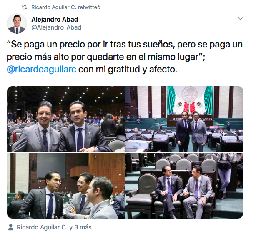This screenshot has height=241, width=256.
Task: Open bottom-left photo of three men talking
Action: pyautogui.click(x=66, y=186)
